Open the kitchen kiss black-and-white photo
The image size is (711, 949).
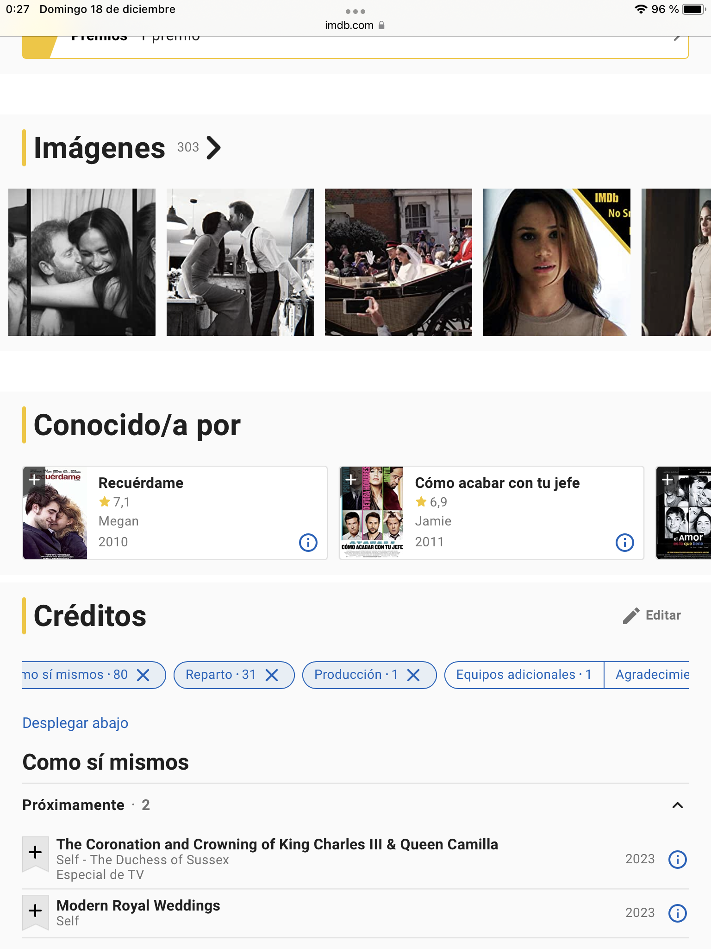[240, 262]
